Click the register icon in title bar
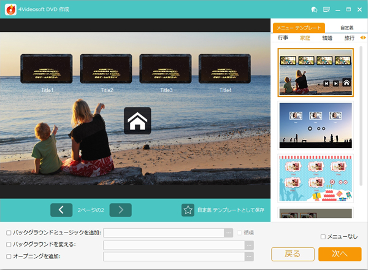Image resolution: width=368 pixels, height=270 pixels. tap(325, 9)
